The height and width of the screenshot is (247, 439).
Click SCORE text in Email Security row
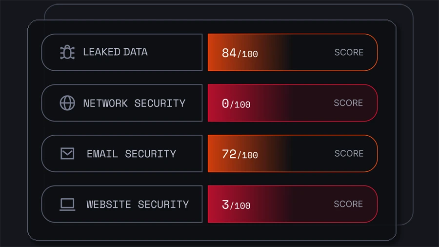pos(349,153)
